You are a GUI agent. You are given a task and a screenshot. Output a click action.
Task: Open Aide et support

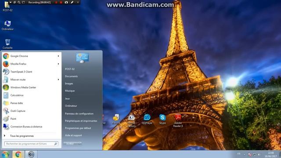pos(73,136)
